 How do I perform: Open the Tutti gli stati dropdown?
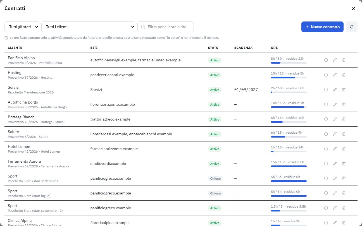[x=22, y=27]
